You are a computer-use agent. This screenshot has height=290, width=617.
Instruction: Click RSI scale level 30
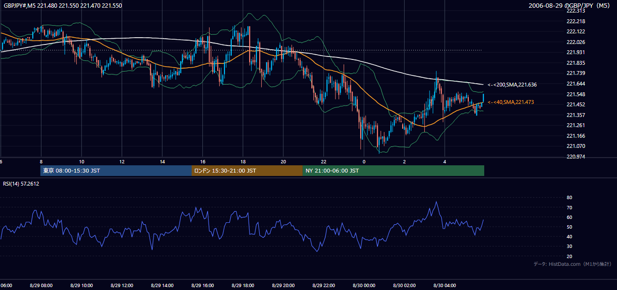click(x=569, y=246)
